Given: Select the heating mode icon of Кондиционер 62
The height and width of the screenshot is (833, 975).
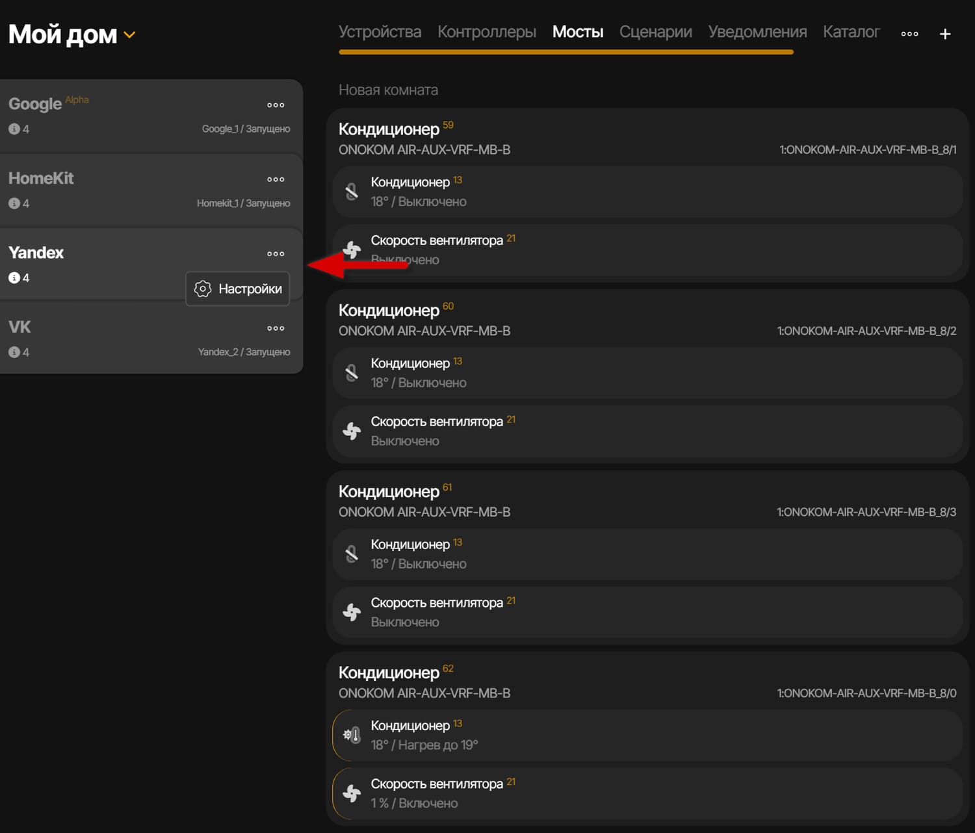Looking at the screenshot, I should click(352, 735).
